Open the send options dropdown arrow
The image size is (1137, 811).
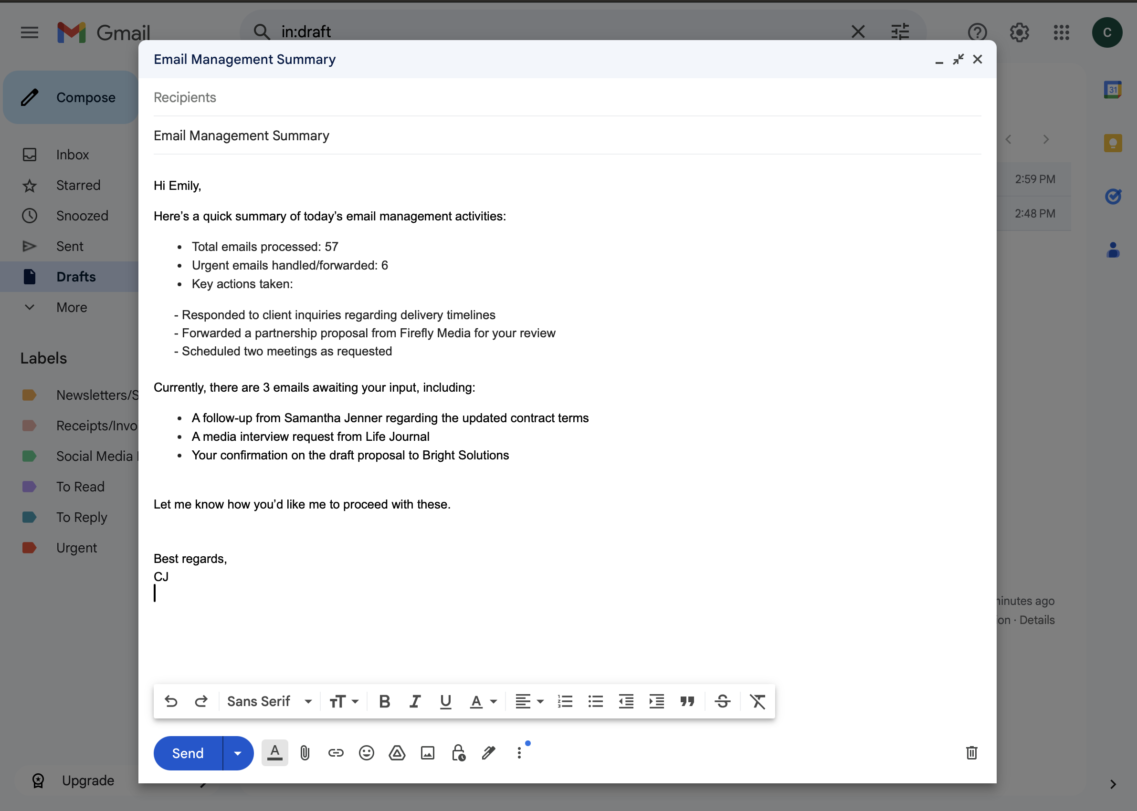238,753
